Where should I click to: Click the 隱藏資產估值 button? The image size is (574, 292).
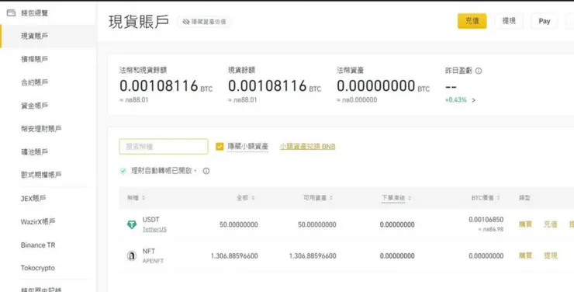click(x=204, y=22)
